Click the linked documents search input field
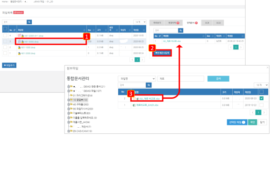Screen dimensions: 271x179 [166, 30]
